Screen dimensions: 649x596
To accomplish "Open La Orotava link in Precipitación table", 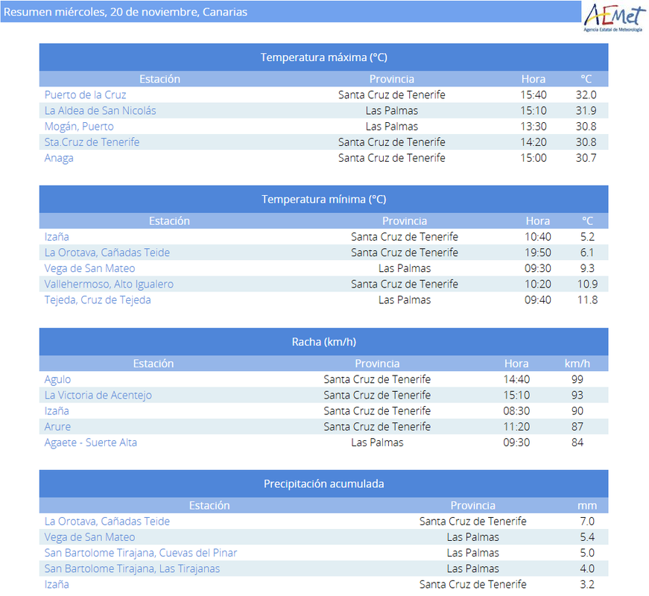I will (107, 521).
